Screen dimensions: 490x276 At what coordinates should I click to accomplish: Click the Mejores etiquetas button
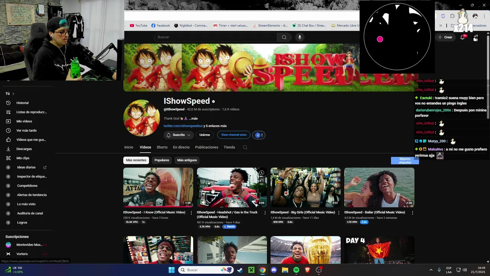(x=405, y=161)
